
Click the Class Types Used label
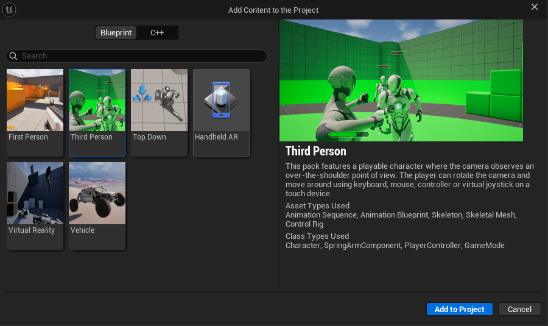[x=317, y=236]
